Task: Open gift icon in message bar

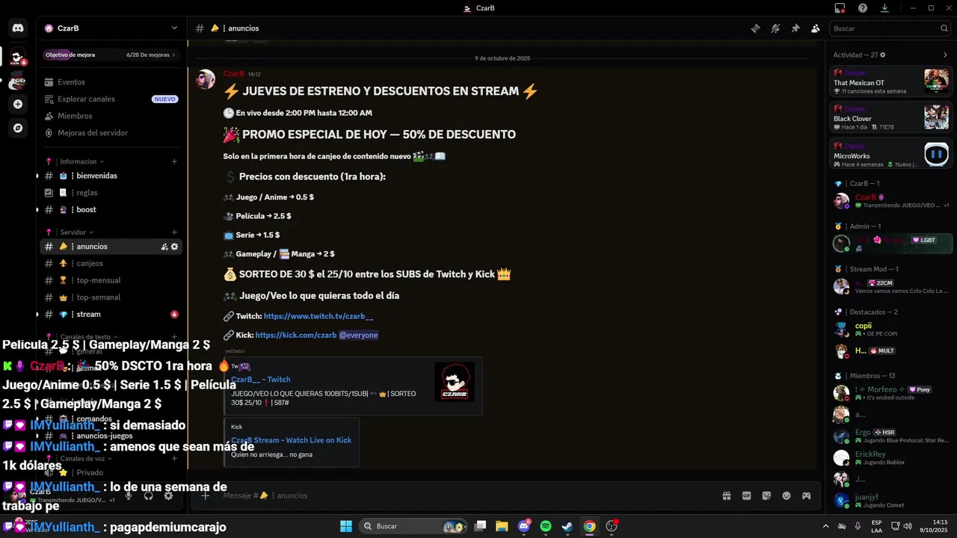Action: pyautogui.click(x=726, y=495)
